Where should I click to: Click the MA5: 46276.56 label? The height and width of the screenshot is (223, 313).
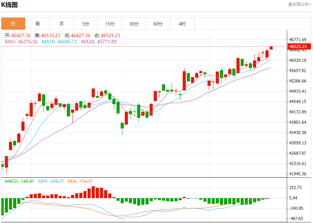pos(21,42)
